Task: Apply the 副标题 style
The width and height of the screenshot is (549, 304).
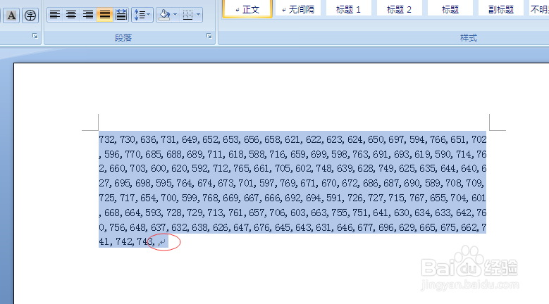Action: [500, 8]
